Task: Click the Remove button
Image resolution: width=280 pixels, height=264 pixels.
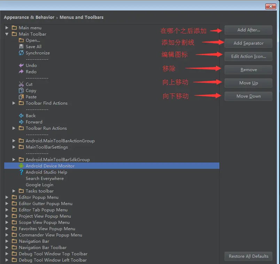Action: (x=248, y=70)
